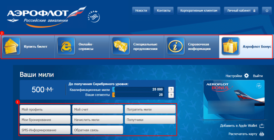Screen dimensions: 274x140
Task: Click the Aeroflot Bonus card image
Action: [x=234, y=100]
